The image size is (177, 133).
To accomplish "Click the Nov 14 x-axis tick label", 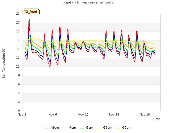I will coord(114,114).
